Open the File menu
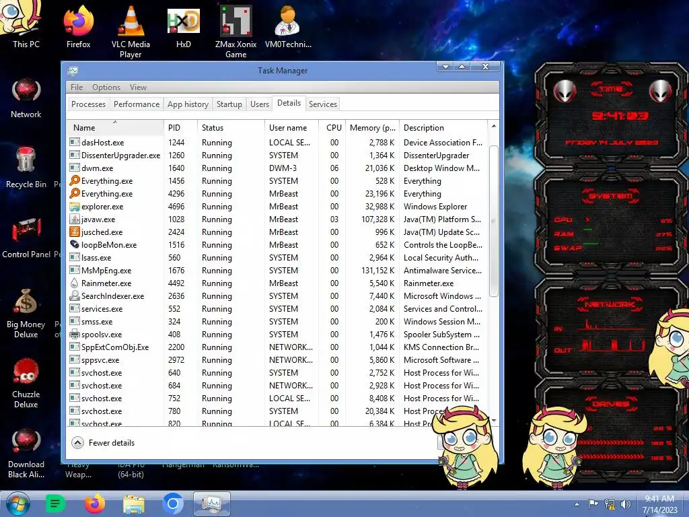 point(77,87)
